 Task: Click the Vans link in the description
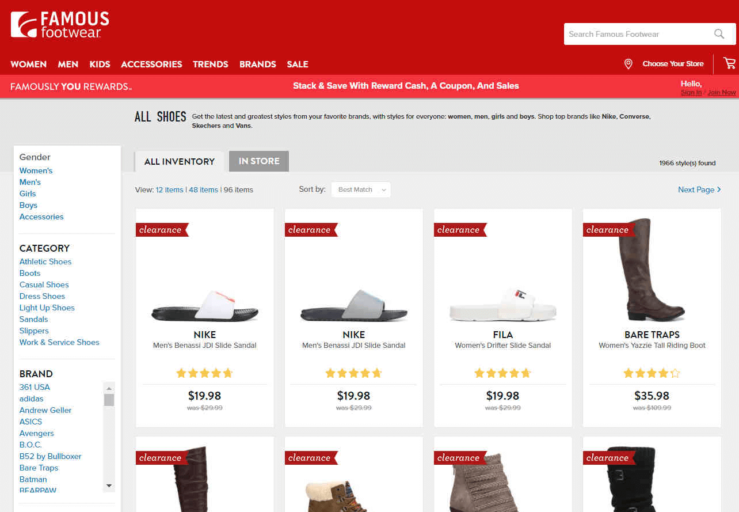click(x=243, y=126)
